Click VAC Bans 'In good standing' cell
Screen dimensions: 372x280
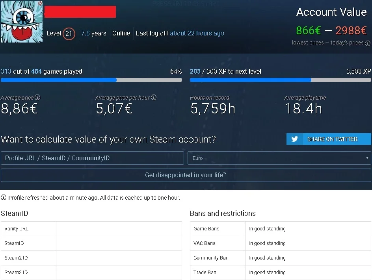coord(308,243)
